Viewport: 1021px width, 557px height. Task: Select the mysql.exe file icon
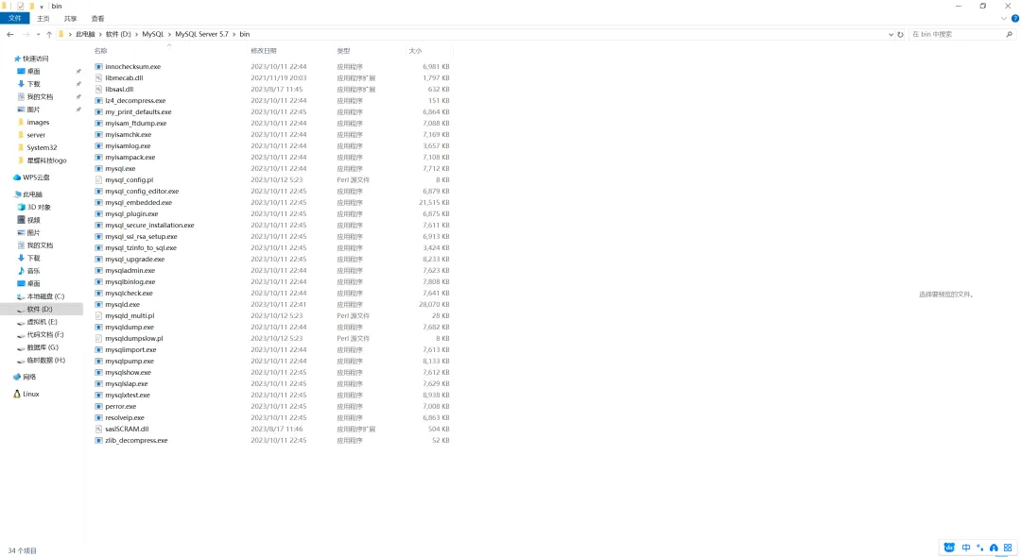(x=99, y=168)
